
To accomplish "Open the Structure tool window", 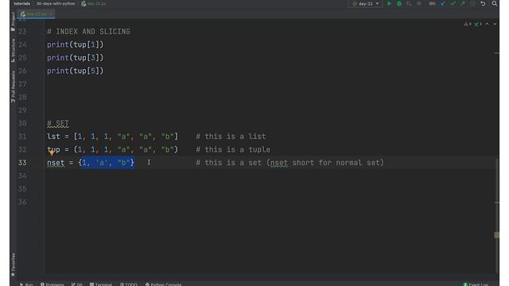I will click(13, 50).
